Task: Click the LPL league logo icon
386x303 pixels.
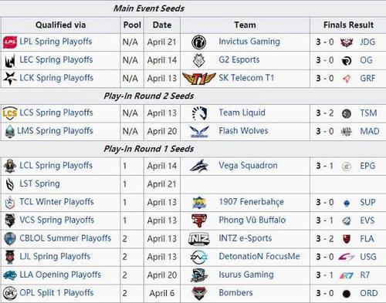Action: [x=10, y=42]
